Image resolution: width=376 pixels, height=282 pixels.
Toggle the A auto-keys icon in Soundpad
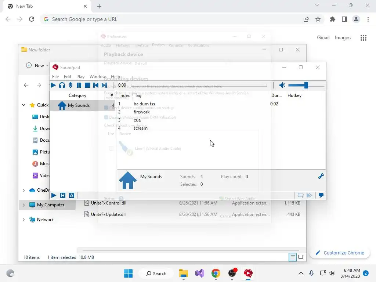click(72, 195)
